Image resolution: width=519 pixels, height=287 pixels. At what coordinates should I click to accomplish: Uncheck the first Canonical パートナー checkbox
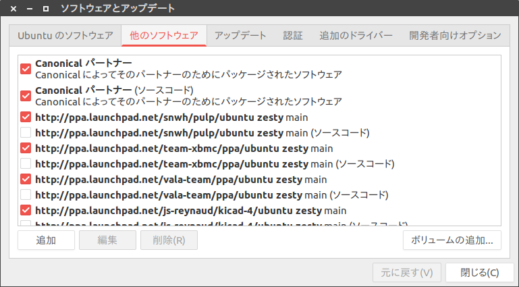click(x=26, y=69)
